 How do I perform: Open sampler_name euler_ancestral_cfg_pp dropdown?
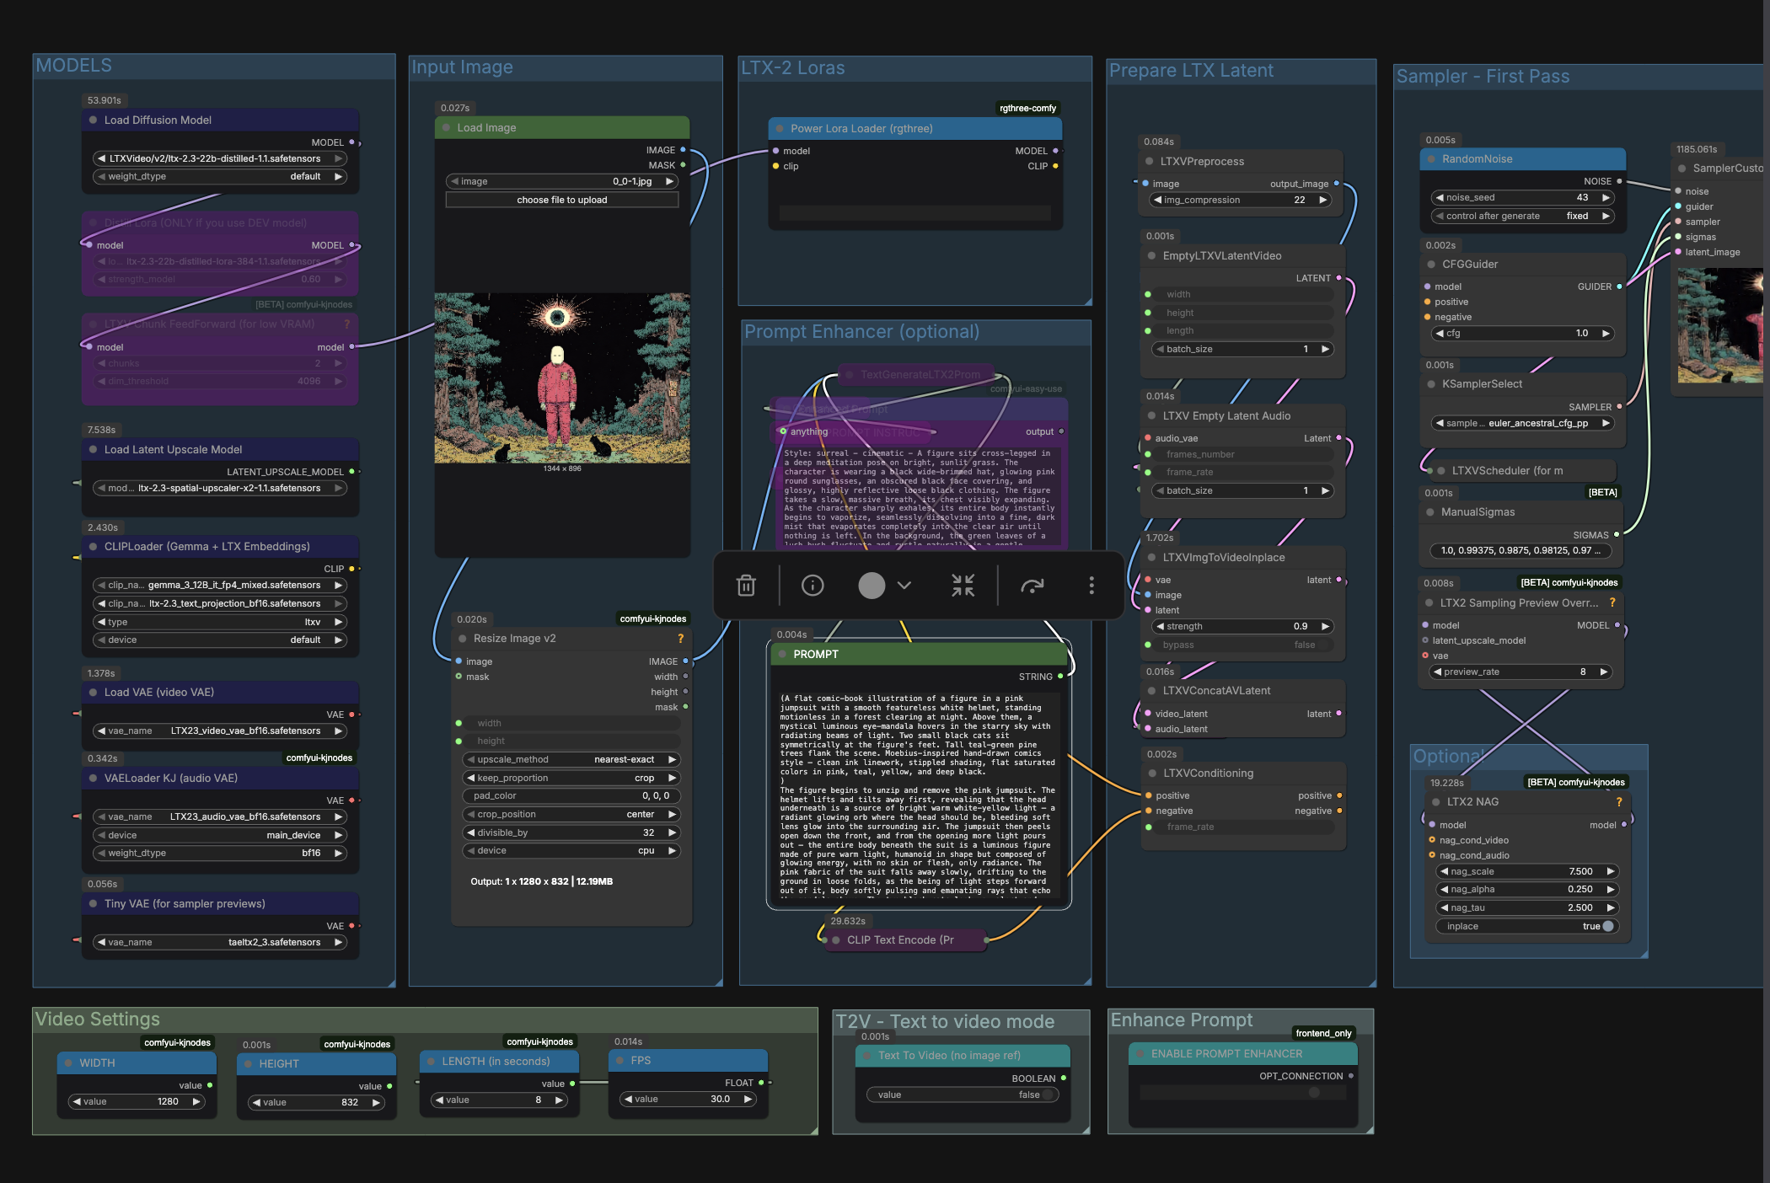click(x=1522, y=423)
